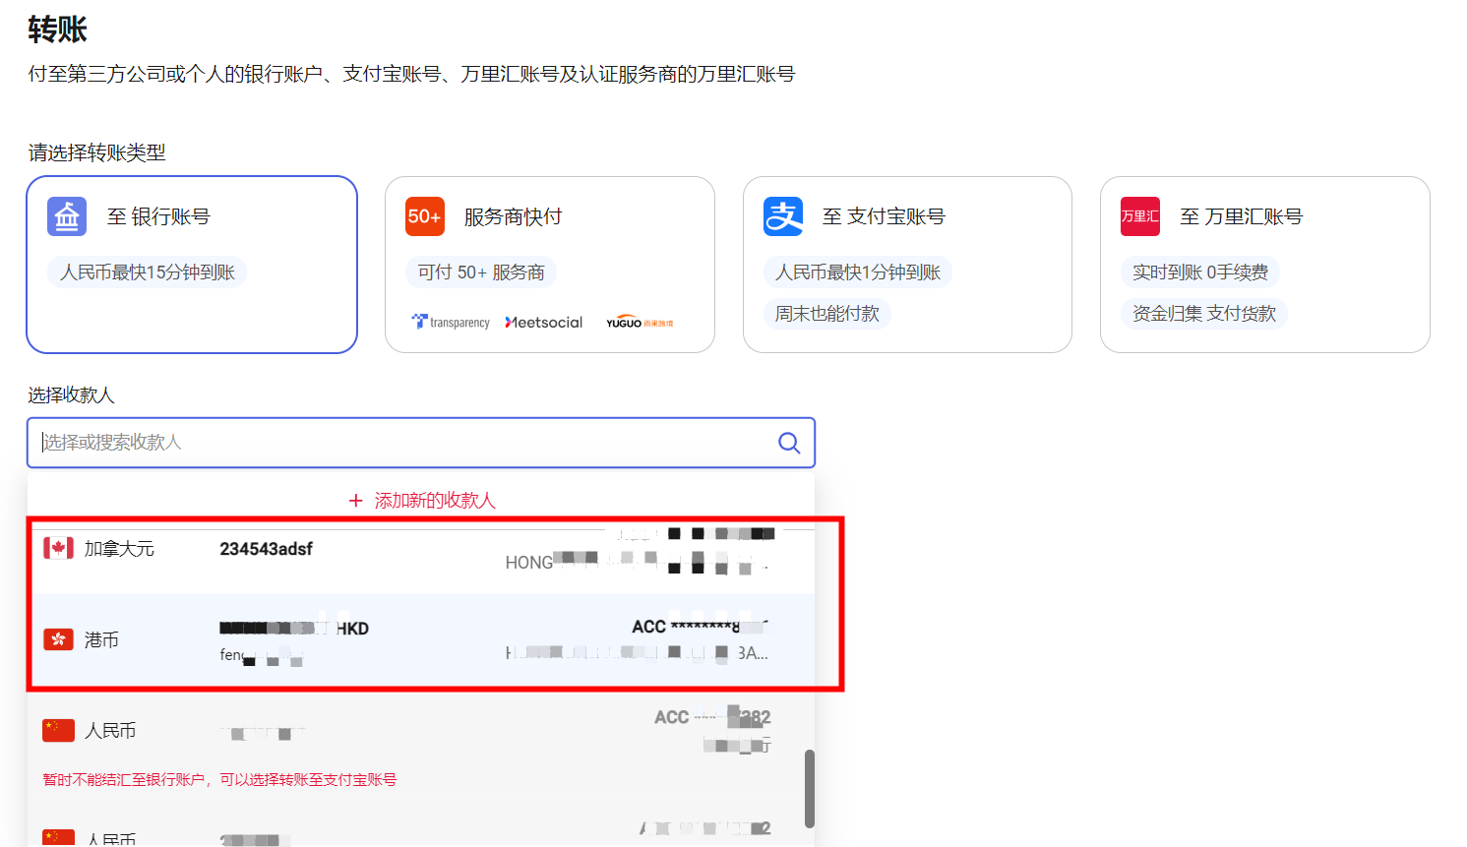Click the Canada flag icon beside 加拿大元
The height and width of the screenshot is (847, 1467).
tap(58, 548)
